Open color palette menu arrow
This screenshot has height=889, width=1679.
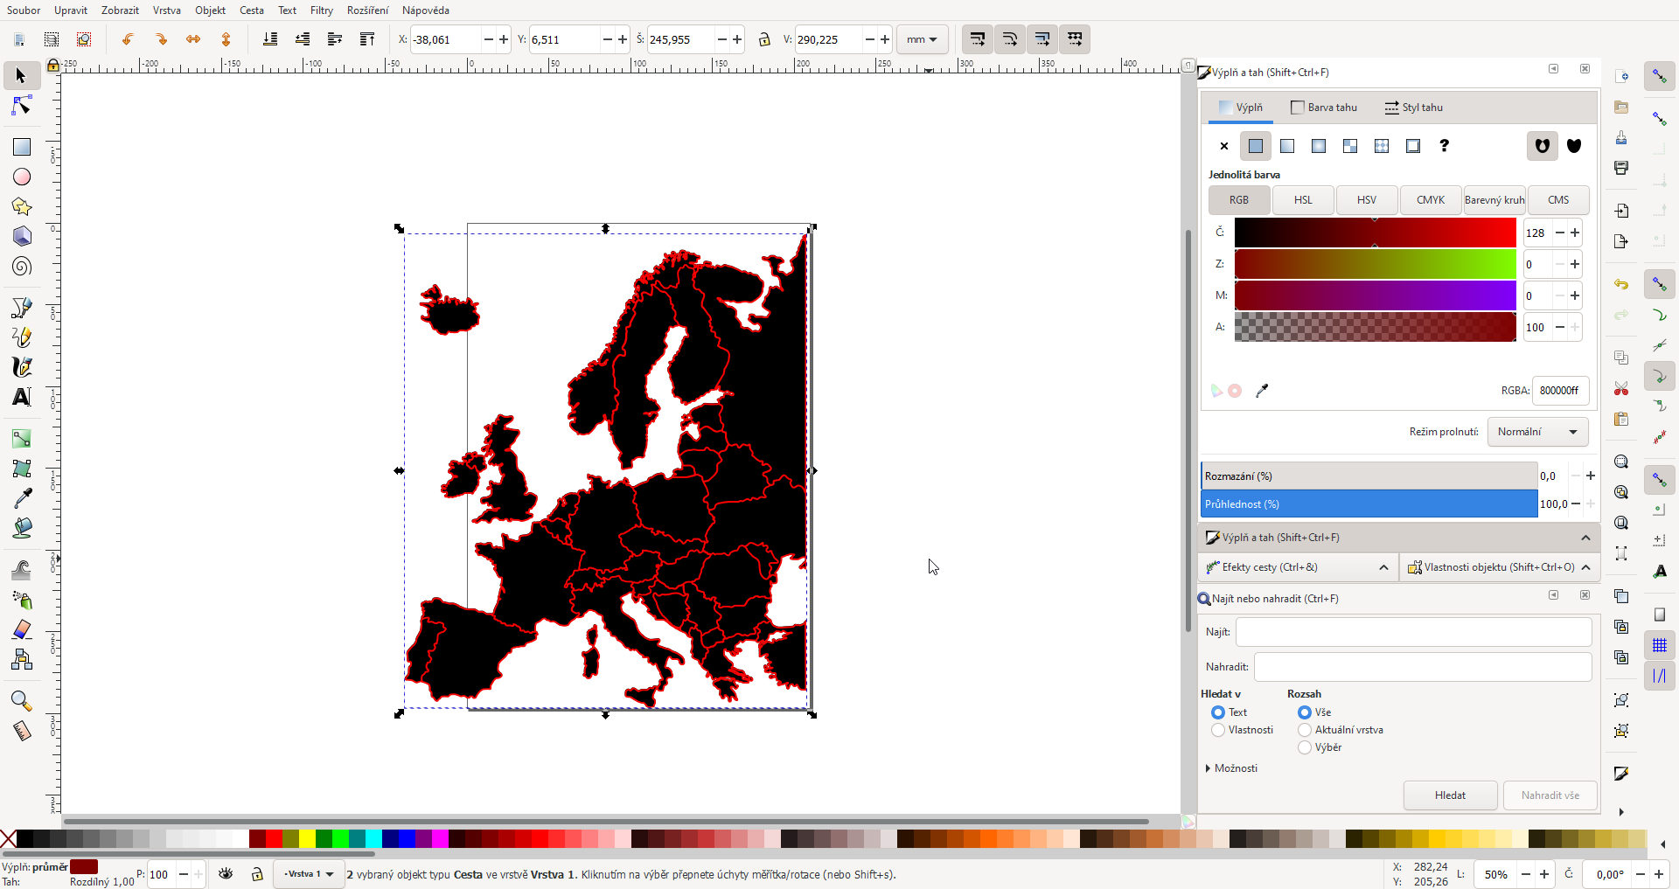pyautogui.click(x=1662, y=844)
